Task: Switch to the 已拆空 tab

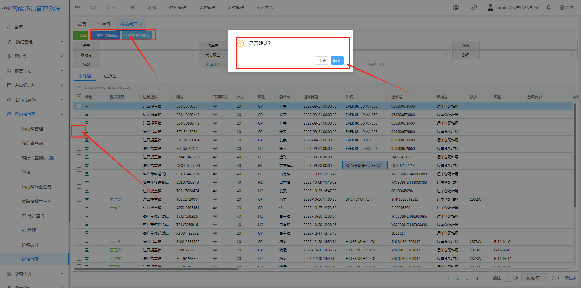Action: coord(110,76)
